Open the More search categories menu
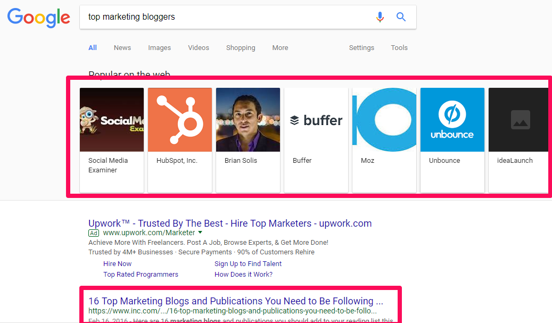 coord(280,48)
